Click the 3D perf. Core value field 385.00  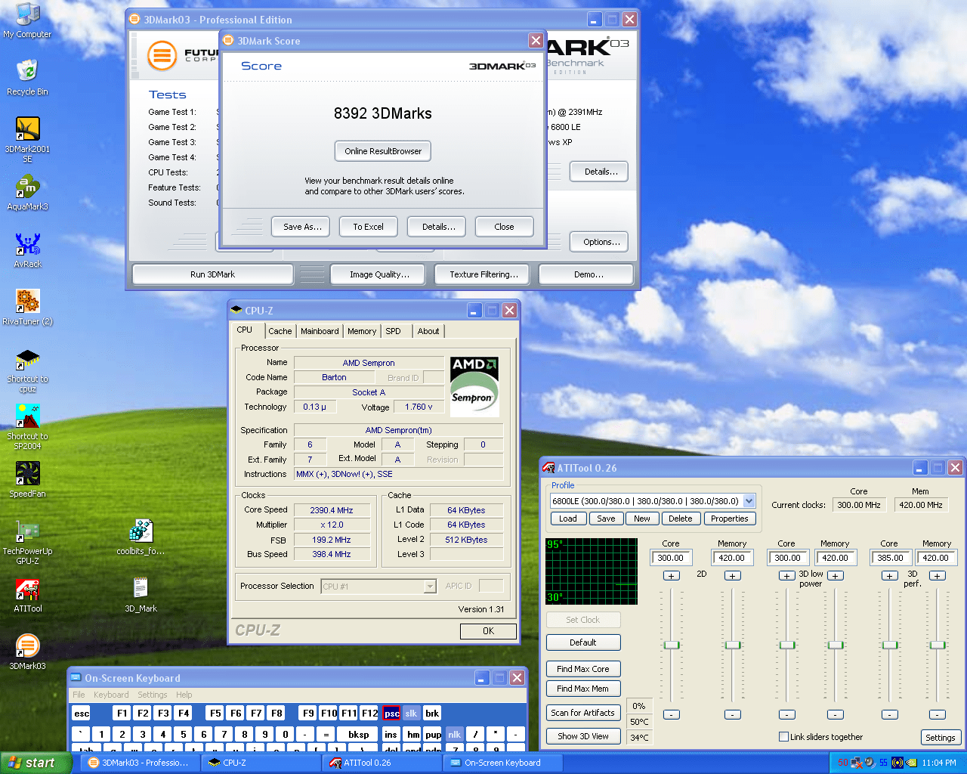[x=890, y=558]
